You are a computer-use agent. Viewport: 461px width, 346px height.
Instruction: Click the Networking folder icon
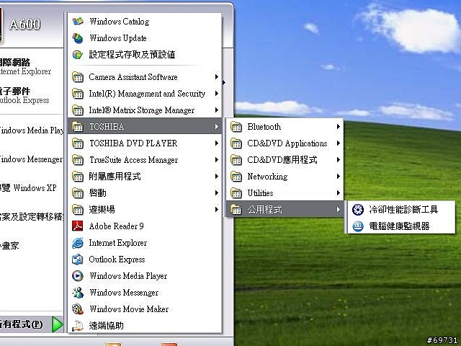pyautogui.click(x=236, y=177)
